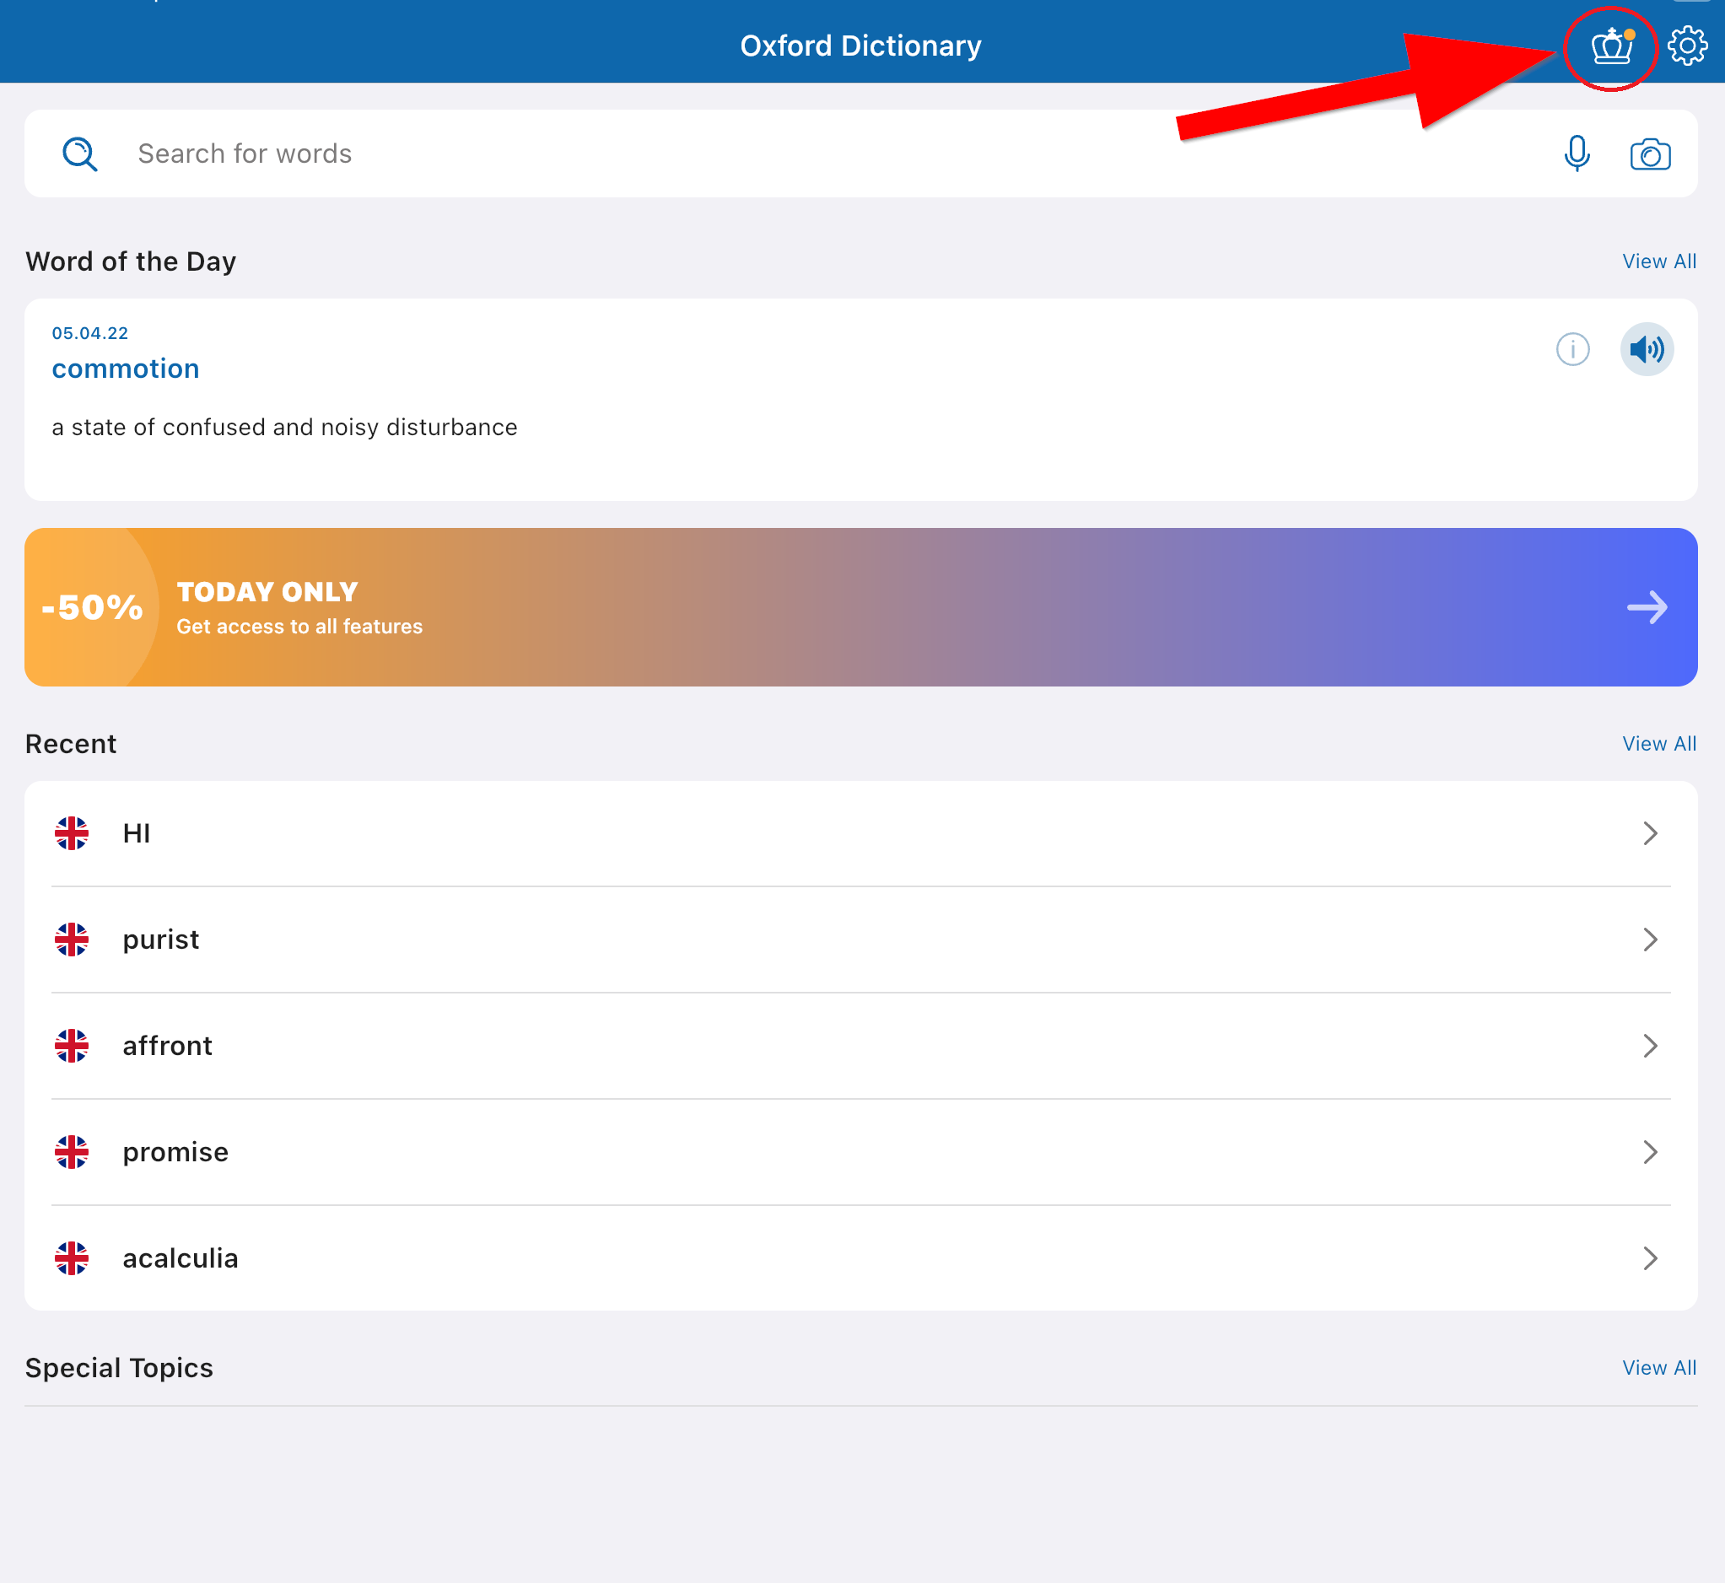Click chevron on the promise row
Viewport: 1725px width, 1583px height.
click(1650, 1152)
